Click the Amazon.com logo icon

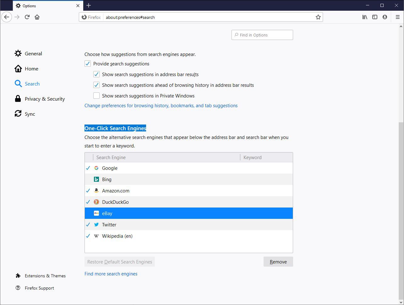tap(96, 191)
